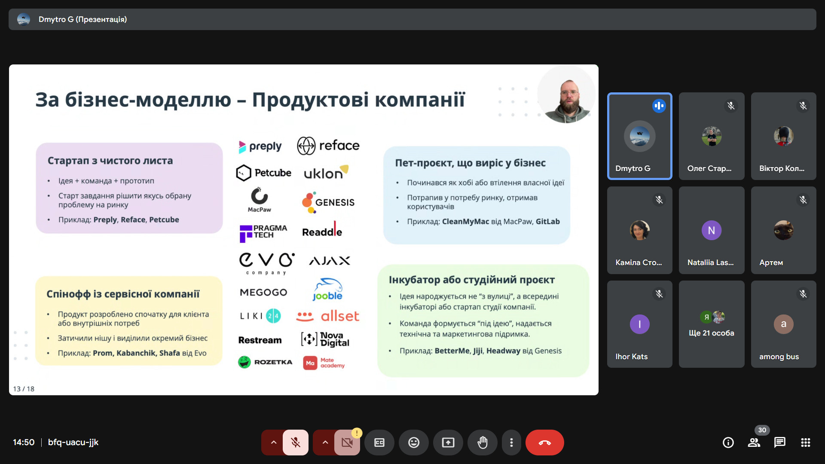The image size is (825, 464).
Task: Select Артем participant tile
Action: click(783, 230)
